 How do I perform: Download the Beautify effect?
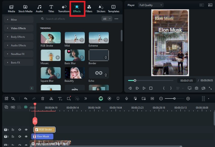[x=82, y=75]
